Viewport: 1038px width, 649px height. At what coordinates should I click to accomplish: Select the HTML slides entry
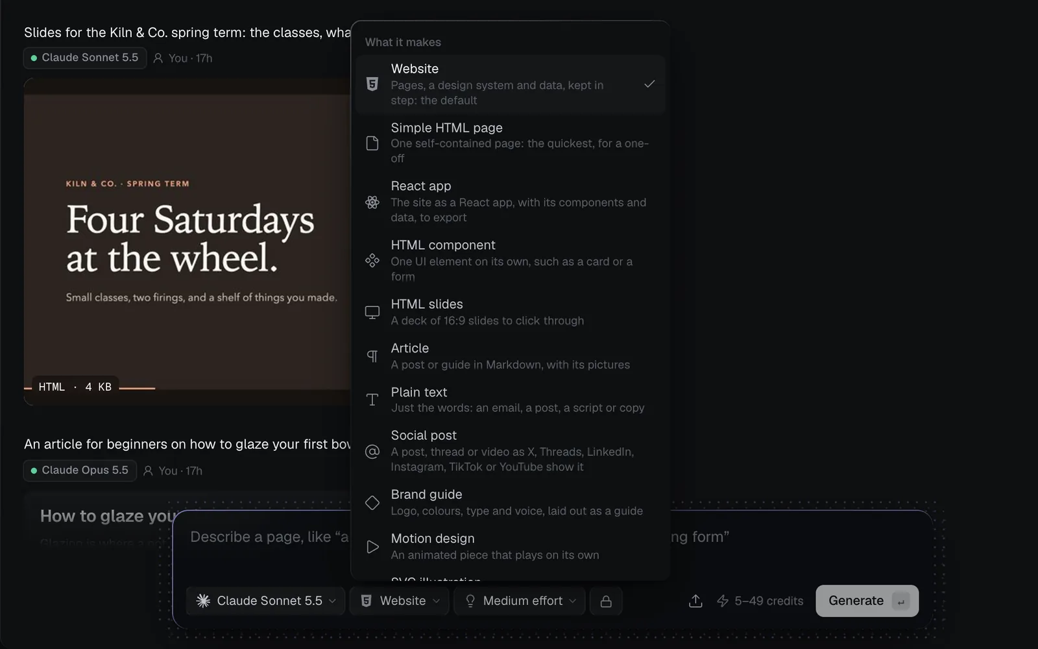511,312
